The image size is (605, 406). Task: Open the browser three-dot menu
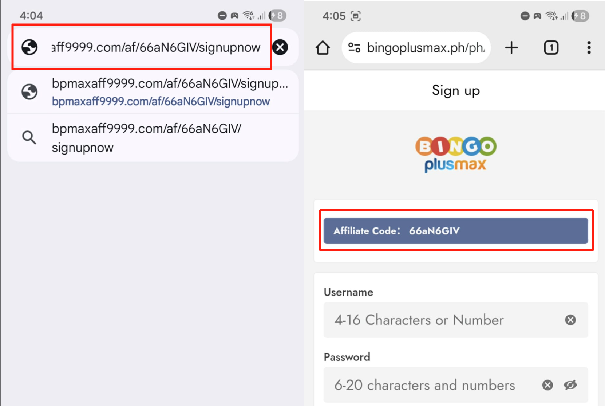point(589,48)
